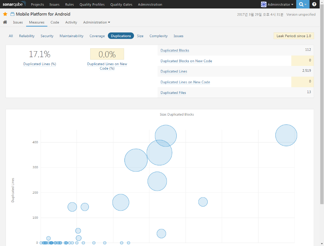This screenshot has height=246, width=324.
Task: Click the Leak Period since 1.0 badge
Action: (294, 36)
